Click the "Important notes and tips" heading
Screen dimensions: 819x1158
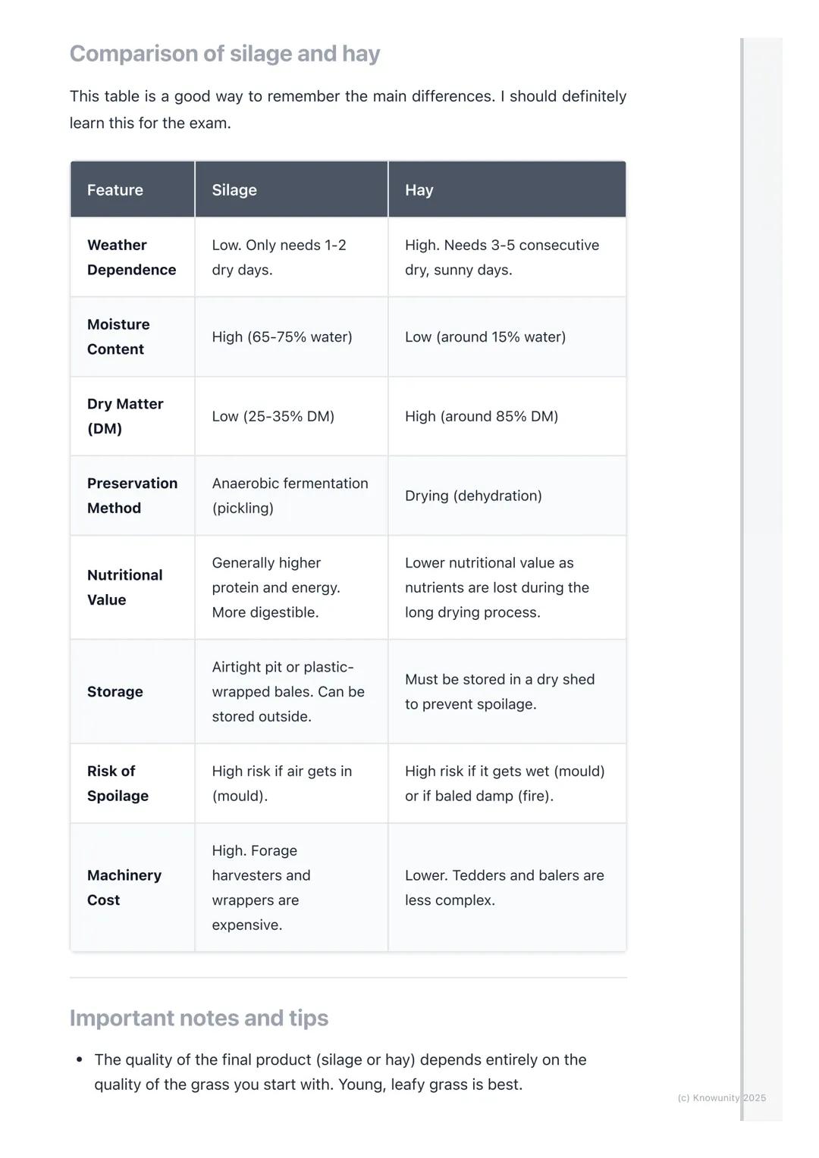click(x=199, y=1018)
